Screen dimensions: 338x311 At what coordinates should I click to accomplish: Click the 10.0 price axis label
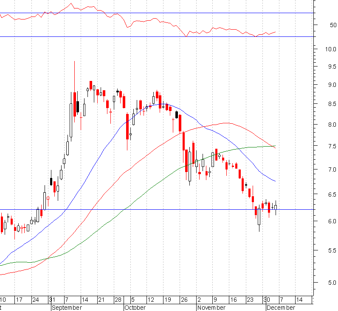(331, 49)
